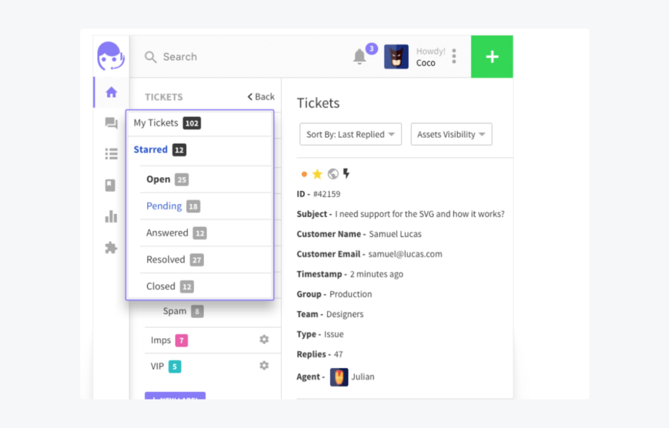Collapse the tickets panel with the Back chevron
669x428 pixels.
[260, 96]
